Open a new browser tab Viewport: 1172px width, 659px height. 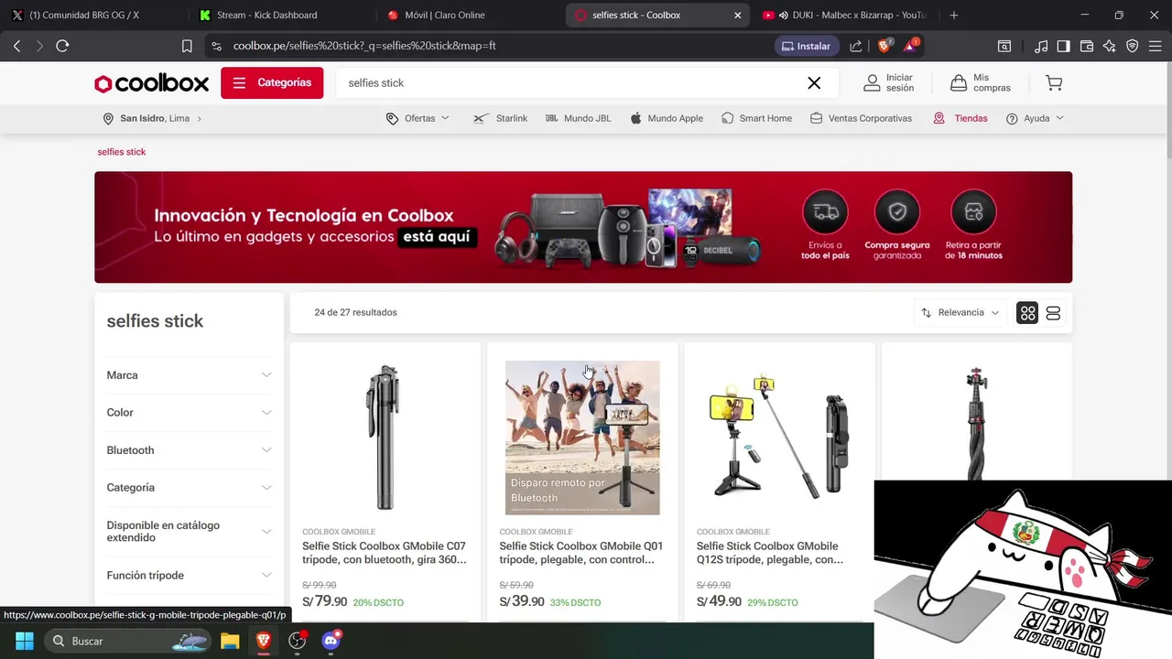[x=953, y=15]
